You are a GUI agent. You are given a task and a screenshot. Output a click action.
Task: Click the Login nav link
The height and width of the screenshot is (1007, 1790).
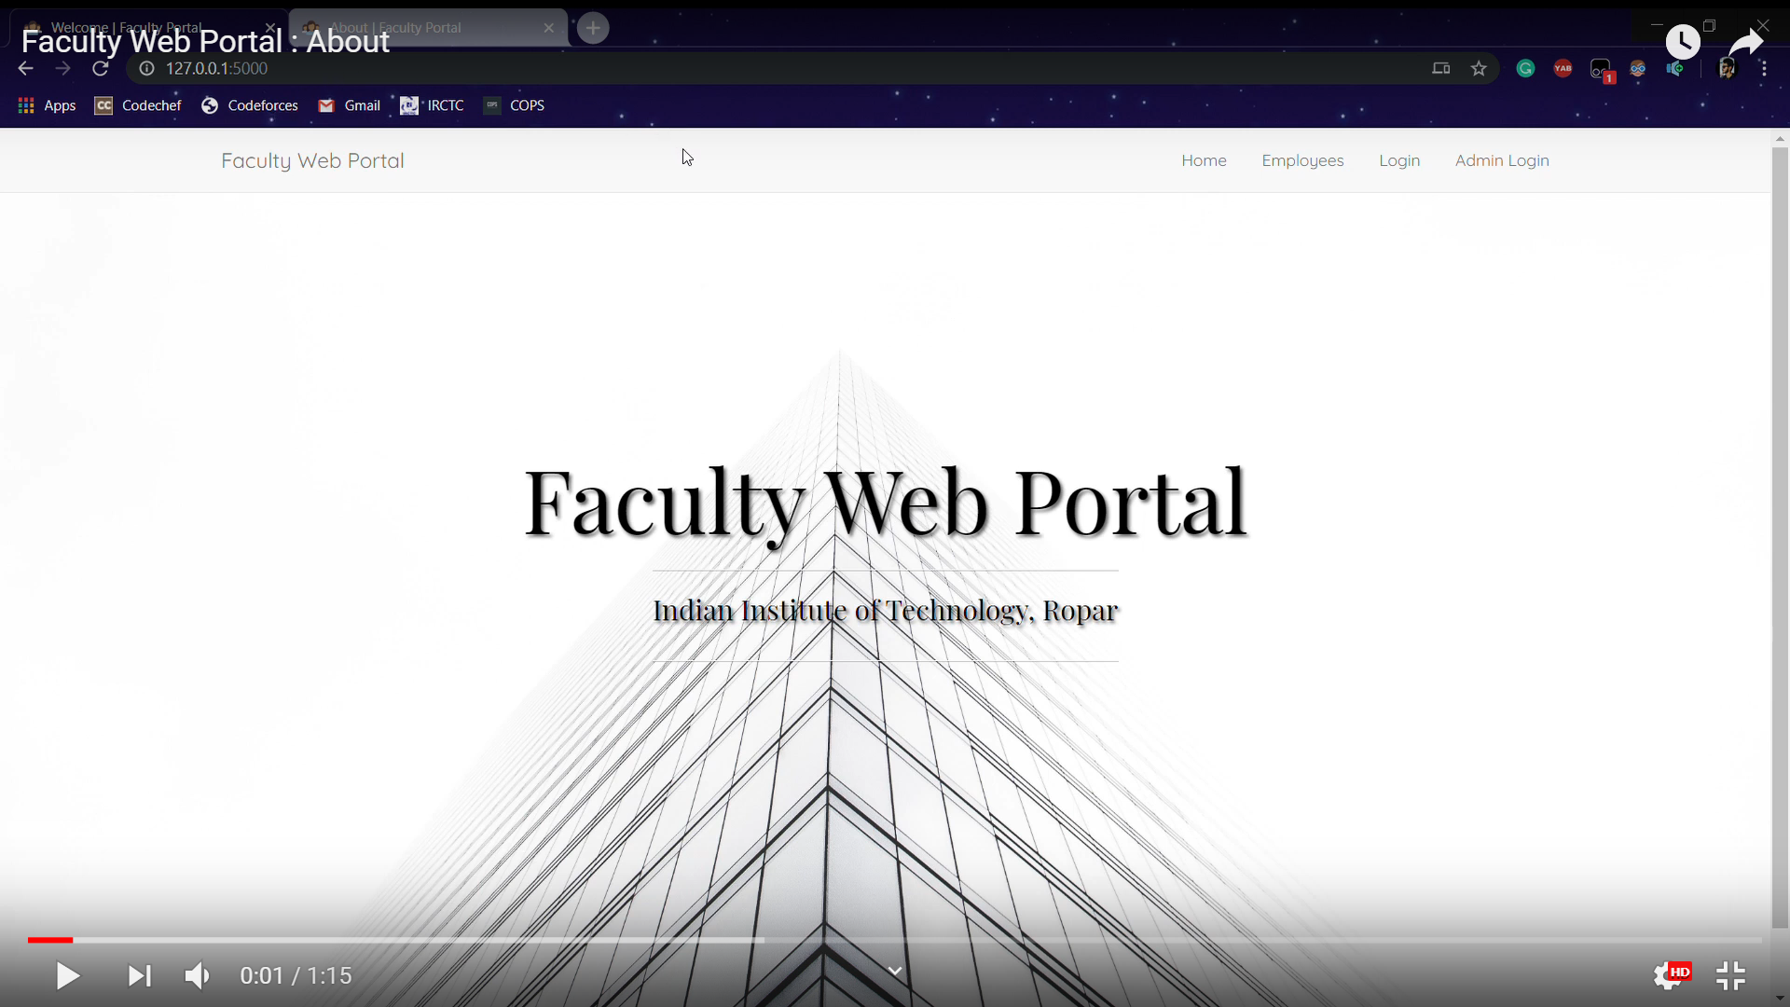(1399, 160)
